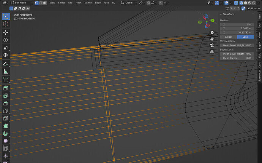Open the Tool sidebar tab

click(259, 25)
